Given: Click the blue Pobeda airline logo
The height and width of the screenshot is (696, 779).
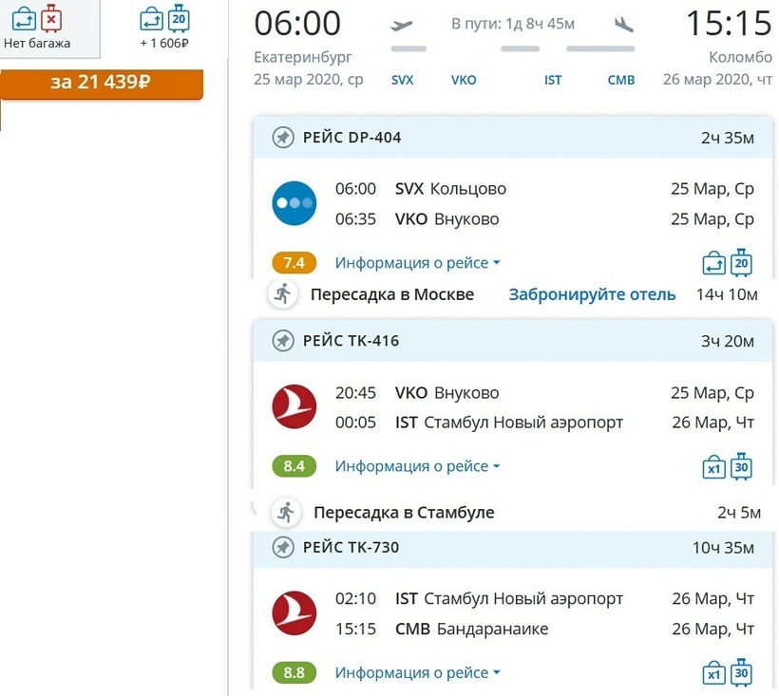Looking at the screenshot, I should 294,202.
